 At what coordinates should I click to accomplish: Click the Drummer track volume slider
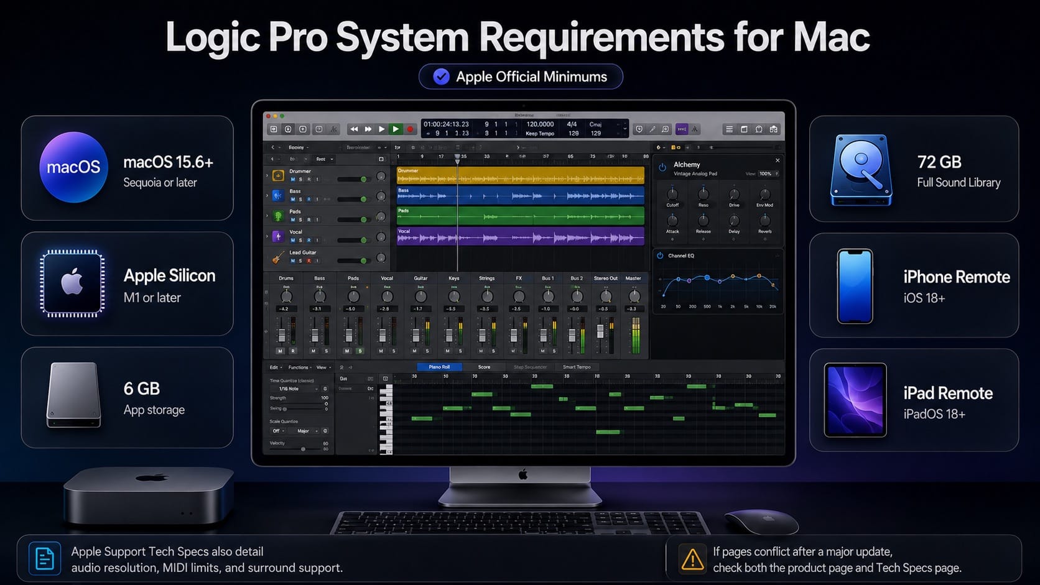(x=353, y=179)
